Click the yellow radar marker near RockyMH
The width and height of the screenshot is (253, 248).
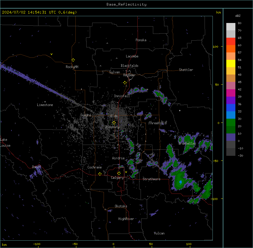[73, 60]
